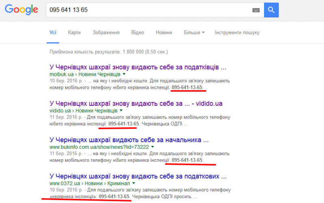Switch to the Новини tab
324x203 pixels.
coord(164,33)
